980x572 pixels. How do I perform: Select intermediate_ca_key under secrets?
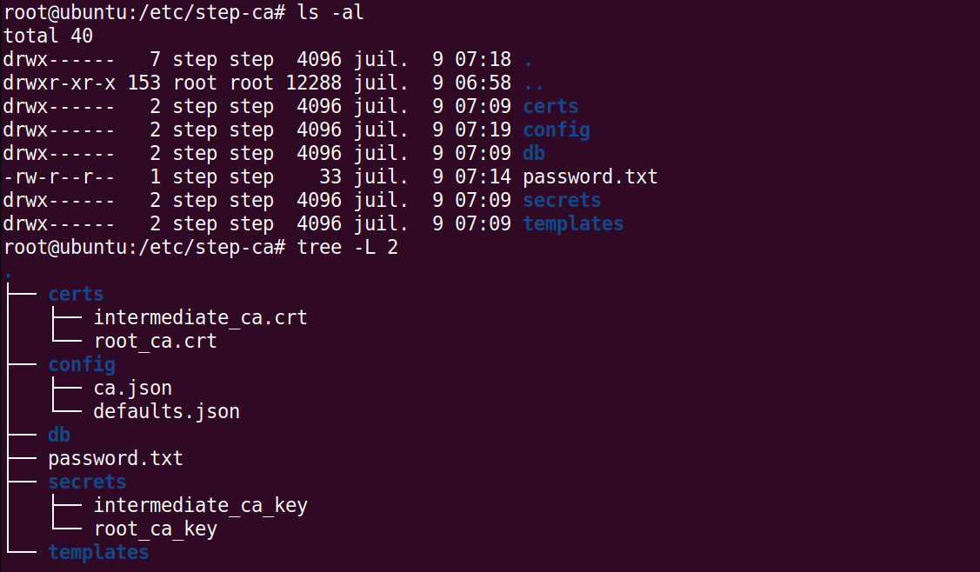tap(200, 505)
